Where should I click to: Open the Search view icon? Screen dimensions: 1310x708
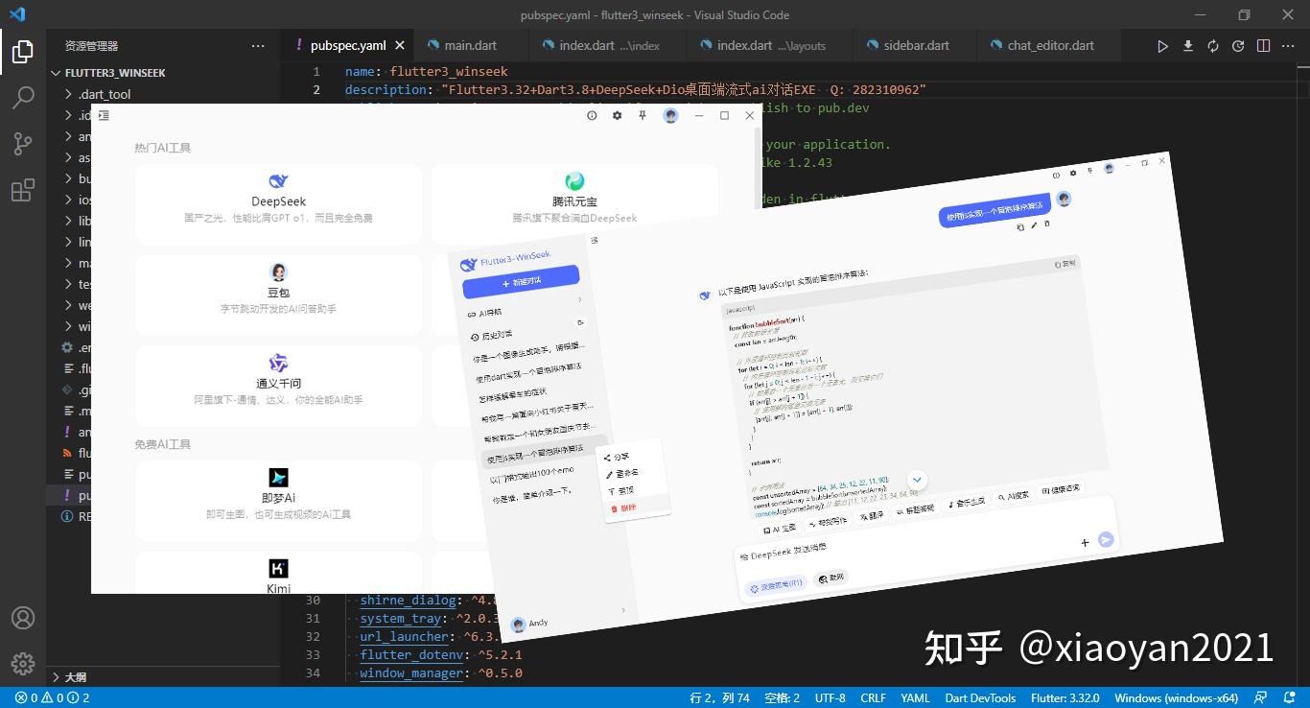(23, 97)
